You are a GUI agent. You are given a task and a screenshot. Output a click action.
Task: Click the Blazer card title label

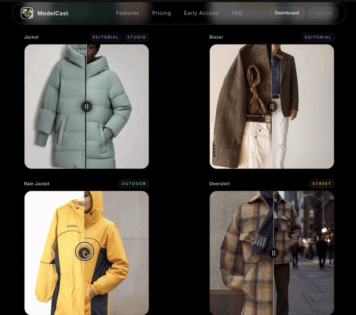coord(216,37)
